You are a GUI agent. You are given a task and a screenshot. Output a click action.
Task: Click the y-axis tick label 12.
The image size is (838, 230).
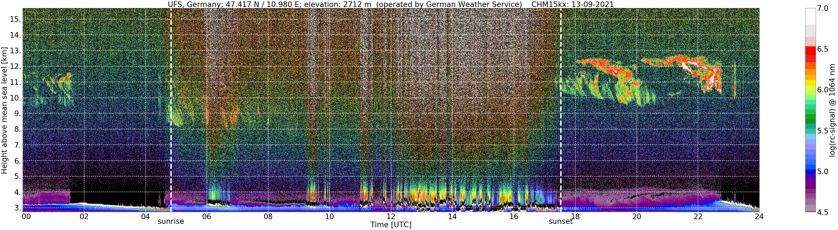coord(15,66)
